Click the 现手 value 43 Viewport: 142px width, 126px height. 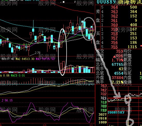tap(121, 69)
